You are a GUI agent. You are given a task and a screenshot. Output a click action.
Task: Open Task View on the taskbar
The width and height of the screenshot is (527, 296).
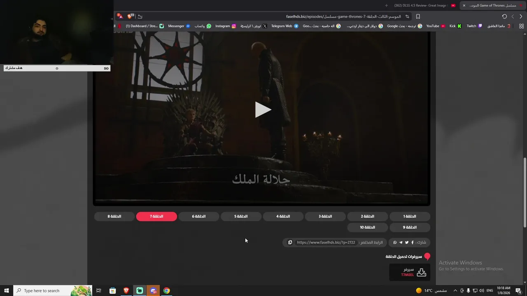tap(99, 291)
